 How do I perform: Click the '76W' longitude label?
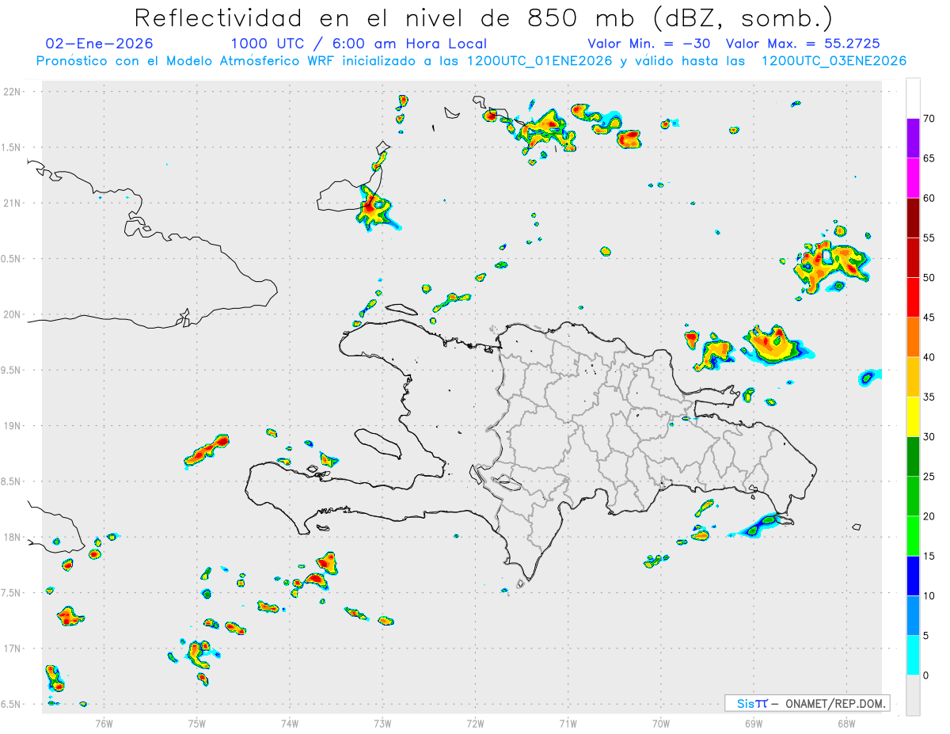tap(104, 723)
